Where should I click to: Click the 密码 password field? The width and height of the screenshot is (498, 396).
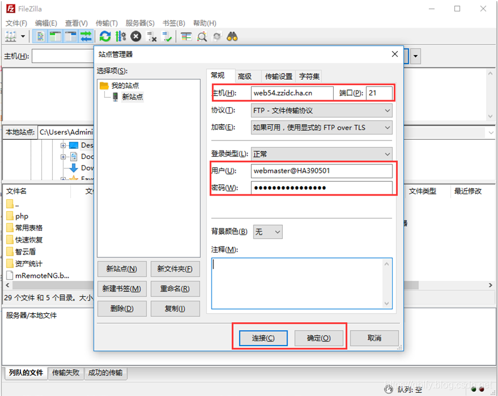coord(321,188)
